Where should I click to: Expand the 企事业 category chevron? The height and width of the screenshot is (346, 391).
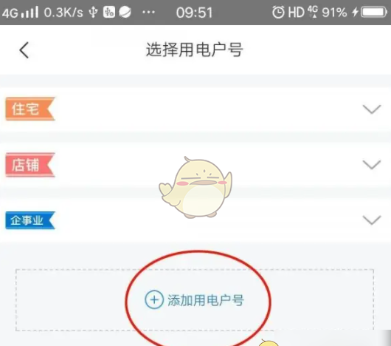[372, 220]
